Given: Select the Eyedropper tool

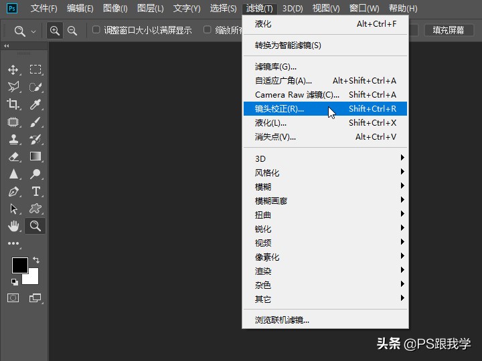Looking at the screenshot, I should point(35,104).
